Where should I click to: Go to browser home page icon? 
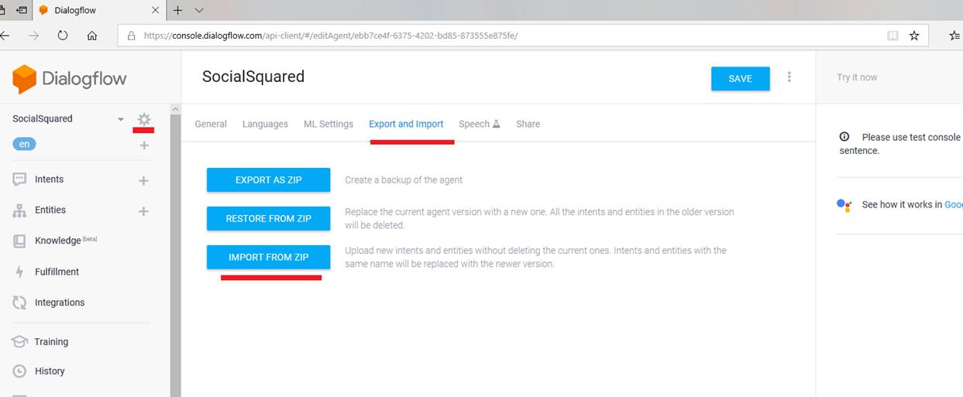click(92, 36)
